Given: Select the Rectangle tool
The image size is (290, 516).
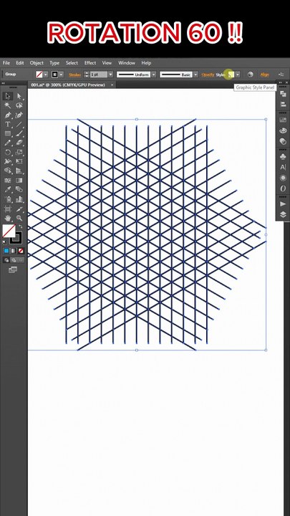Looking at the screenshot, I should coord(8,133).
